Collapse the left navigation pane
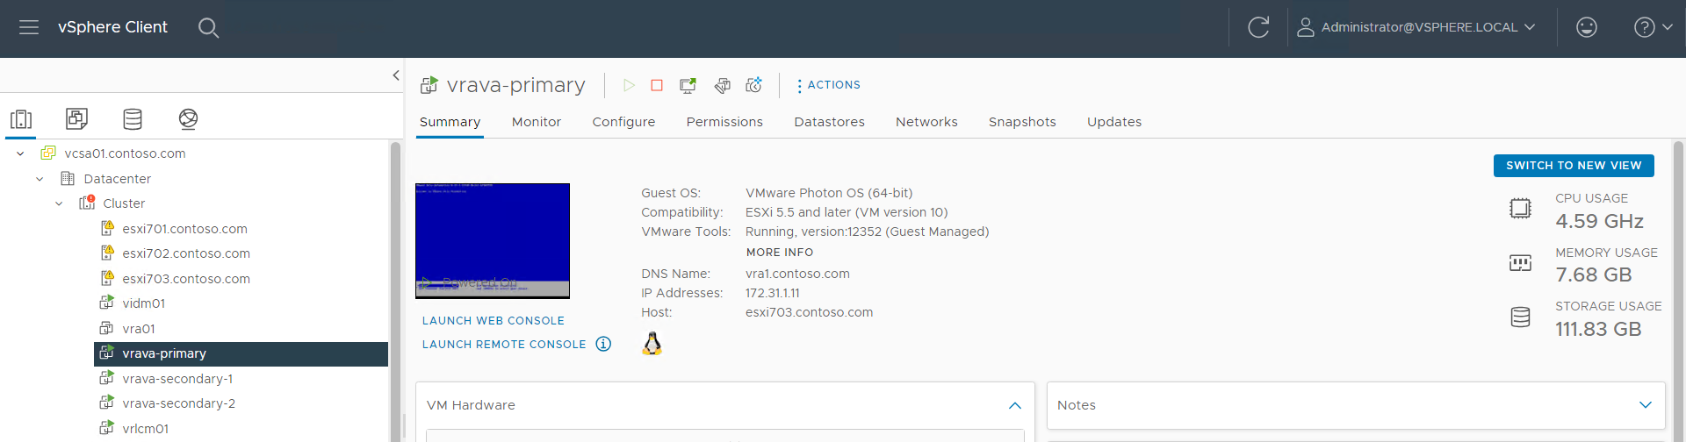The height and width of the screenshot is (442, 1686). [x=396, y=75]
